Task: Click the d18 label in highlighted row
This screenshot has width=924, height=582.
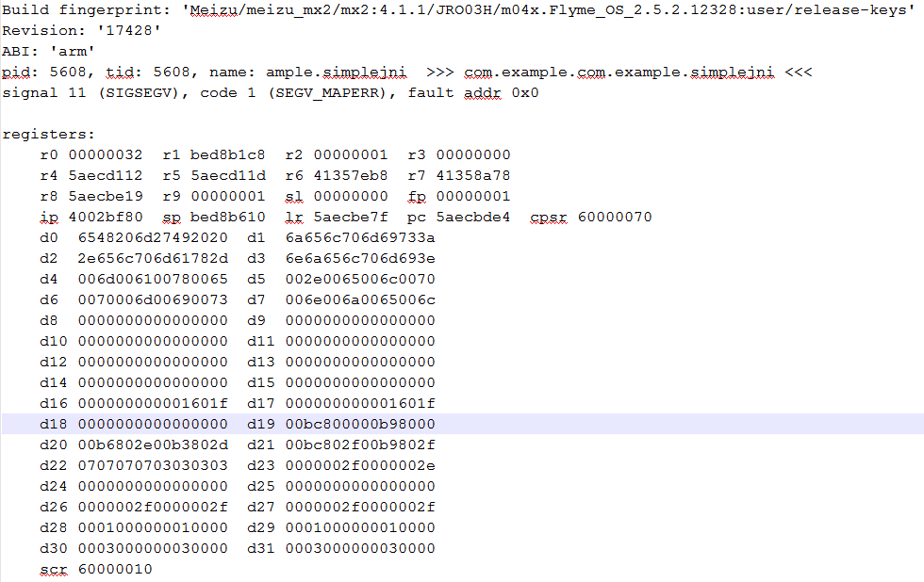Action: (x=54, y=424)
